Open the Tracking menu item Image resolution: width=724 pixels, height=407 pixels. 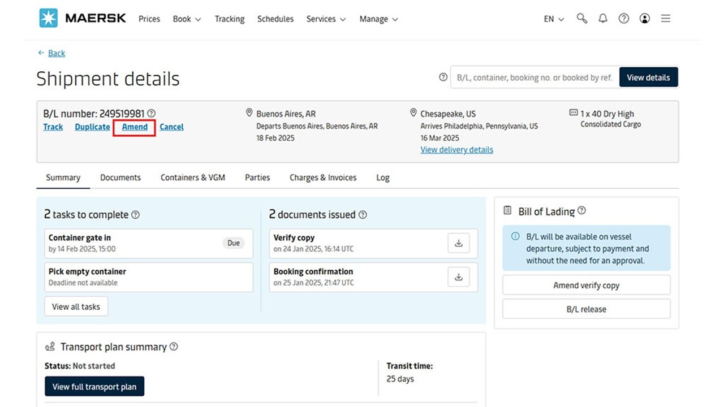pos(229,19)
